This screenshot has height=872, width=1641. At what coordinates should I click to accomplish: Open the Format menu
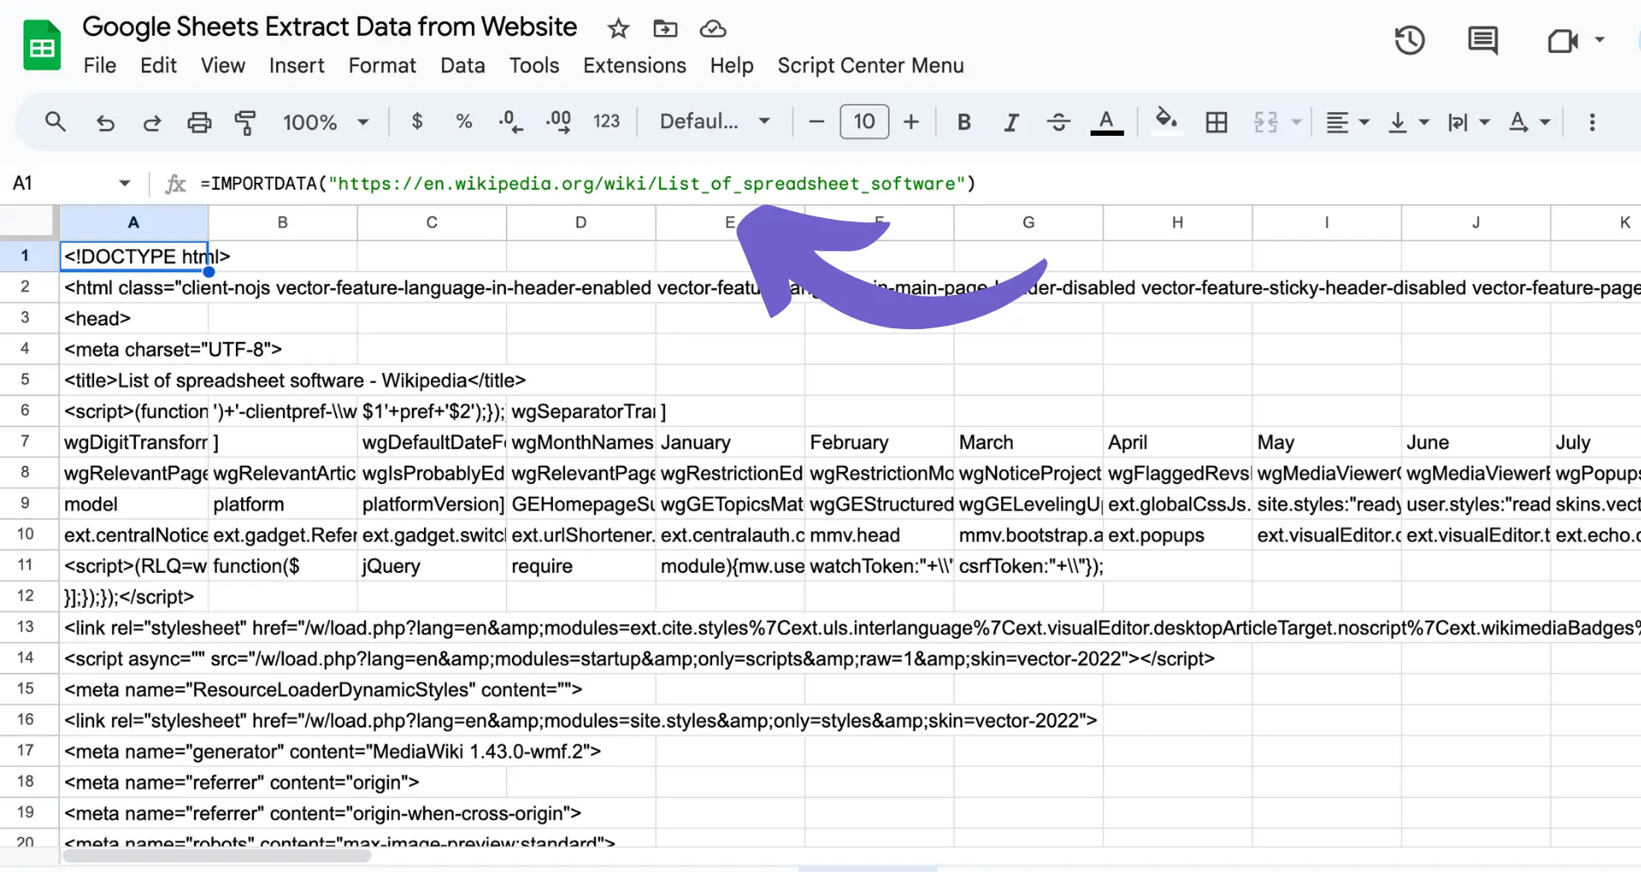coord(382,66)
